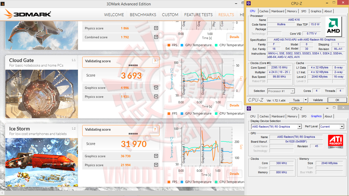Screen dimensions: 349x196
Task: Expand Cloud Gate Graphics score 4 996
Action: point(156,88)
